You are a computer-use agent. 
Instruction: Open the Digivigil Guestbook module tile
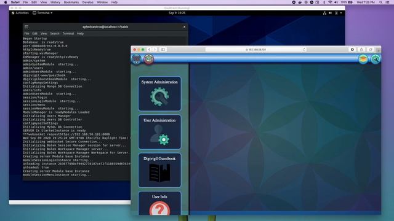coord(159,171)
